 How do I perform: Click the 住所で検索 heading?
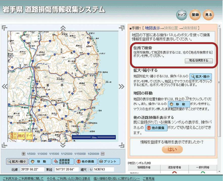pyautogui.click(x=143, y=48)
